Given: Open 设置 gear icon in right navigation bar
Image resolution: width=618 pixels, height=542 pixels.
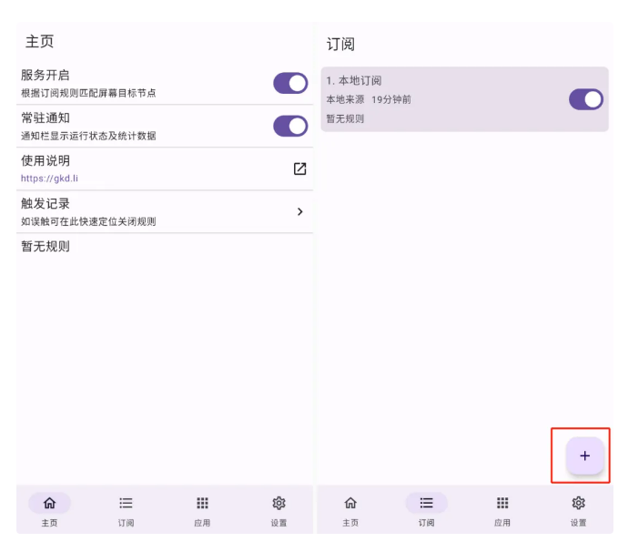Looking at the screenshot, I should pos(578,503).
